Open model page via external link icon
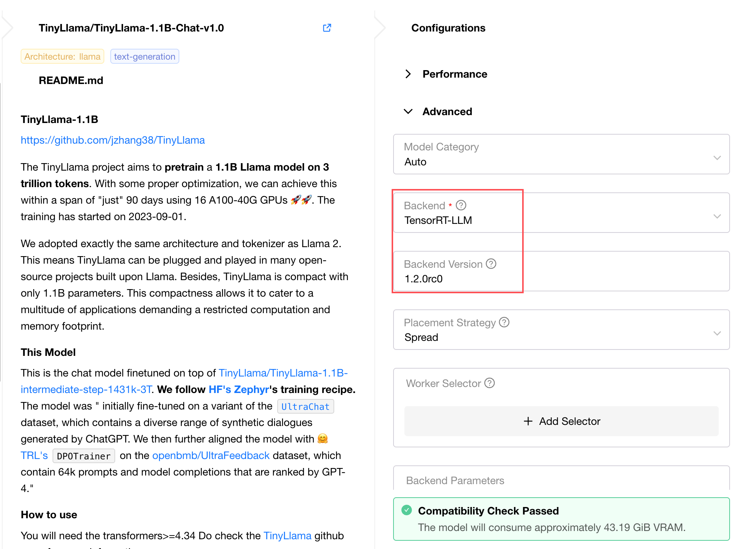The width and height of the screenshot is (745, 549). coord(327,28)
